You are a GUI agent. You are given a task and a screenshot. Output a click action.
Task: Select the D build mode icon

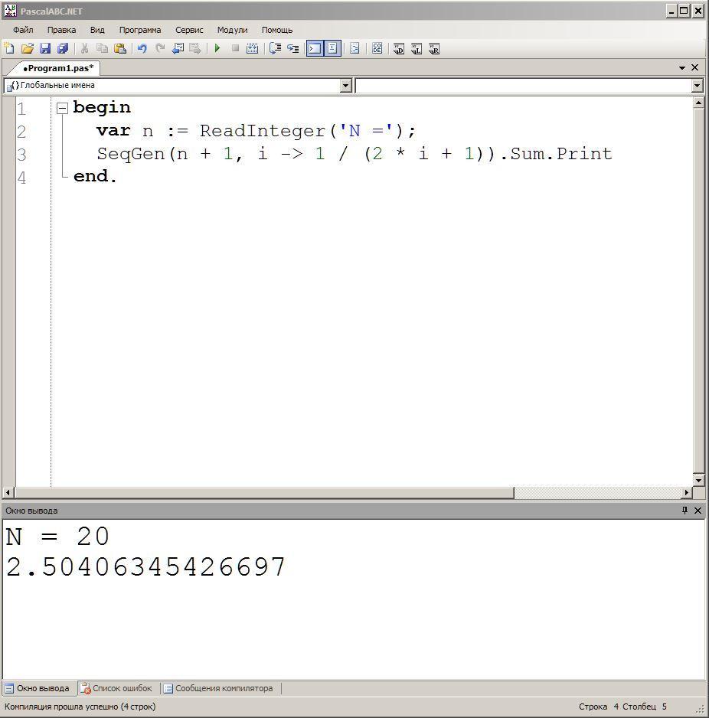399,48
